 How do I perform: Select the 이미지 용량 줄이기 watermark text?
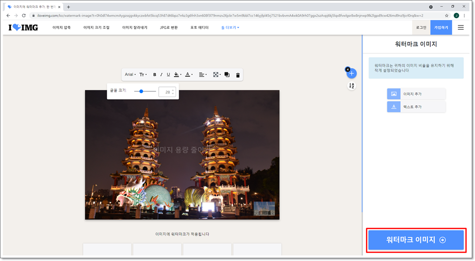tap(183, 150)
